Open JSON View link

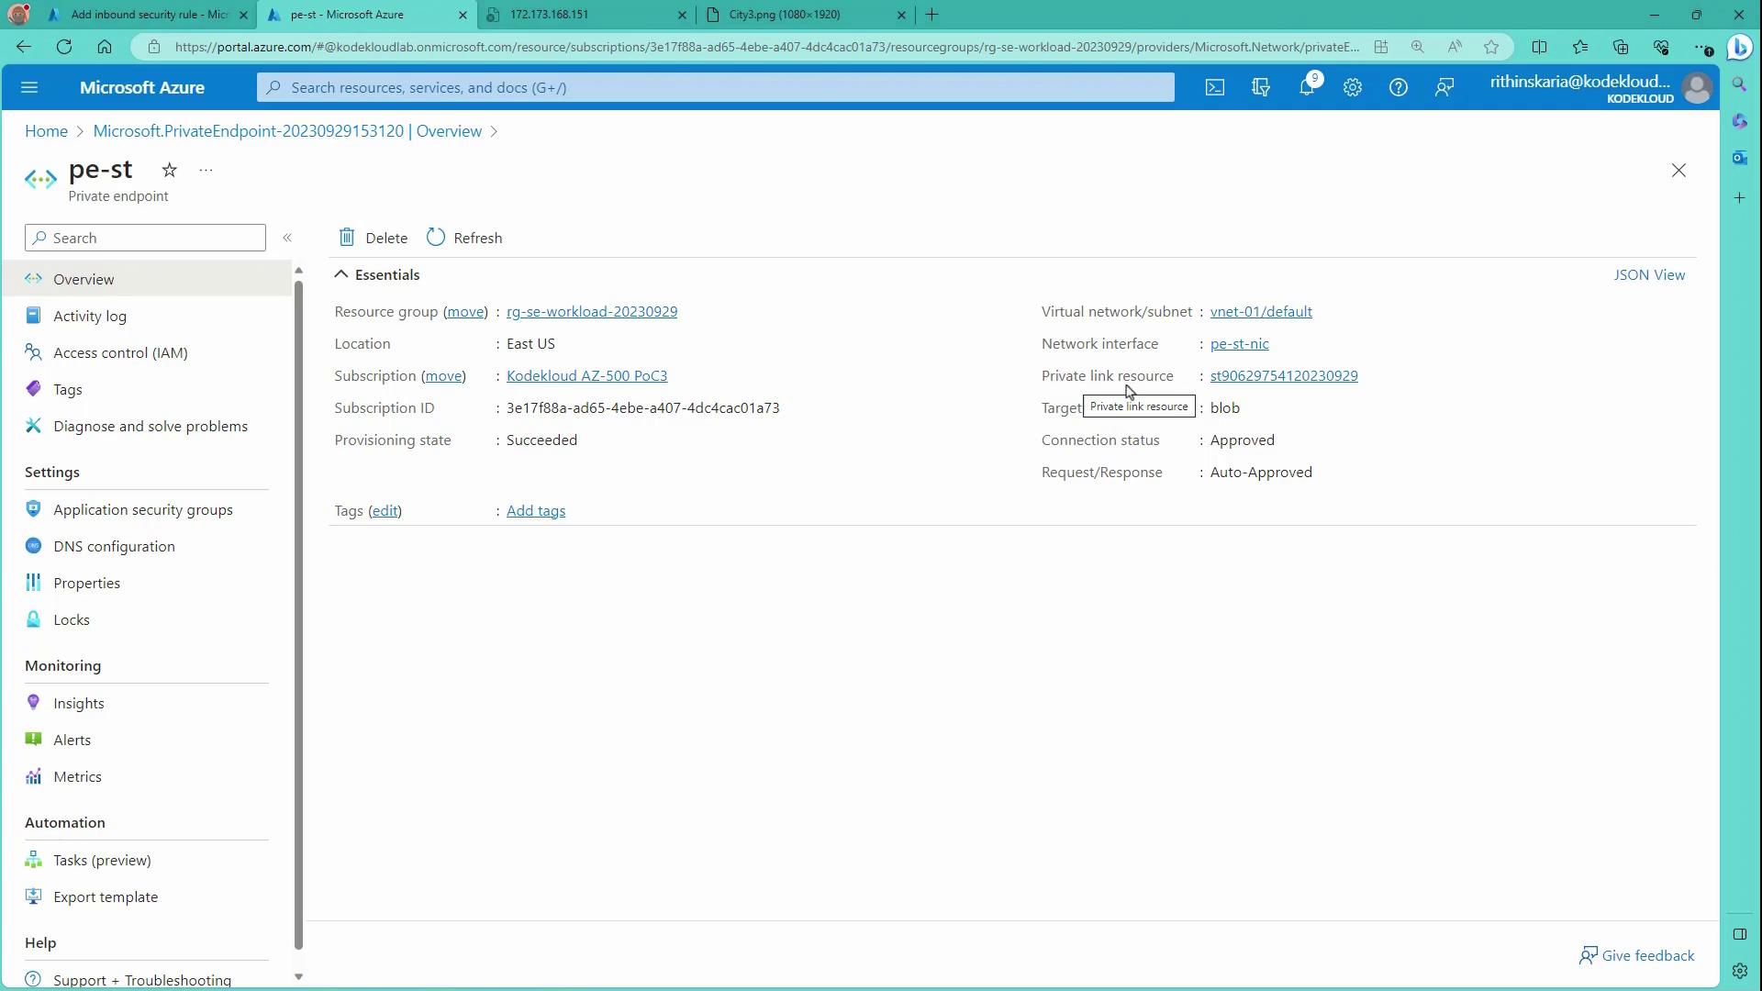tap(1648, 274)
